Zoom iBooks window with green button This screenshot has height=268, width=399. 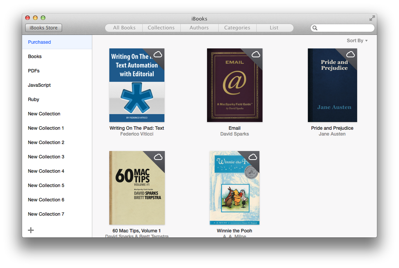43,18
